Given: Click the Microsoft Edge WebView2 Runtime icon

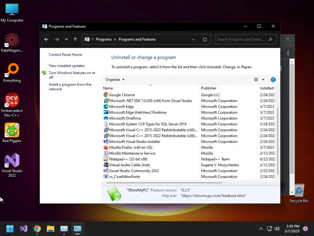Looking at the screenshot, I should (106, 112).
